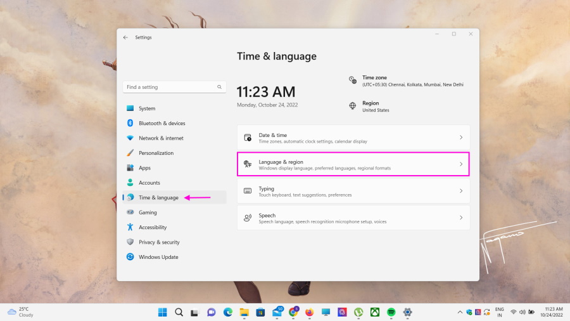Click the back arrow in Settings
Viewport: 570px width, 321px height.
(x=125, y=37)
